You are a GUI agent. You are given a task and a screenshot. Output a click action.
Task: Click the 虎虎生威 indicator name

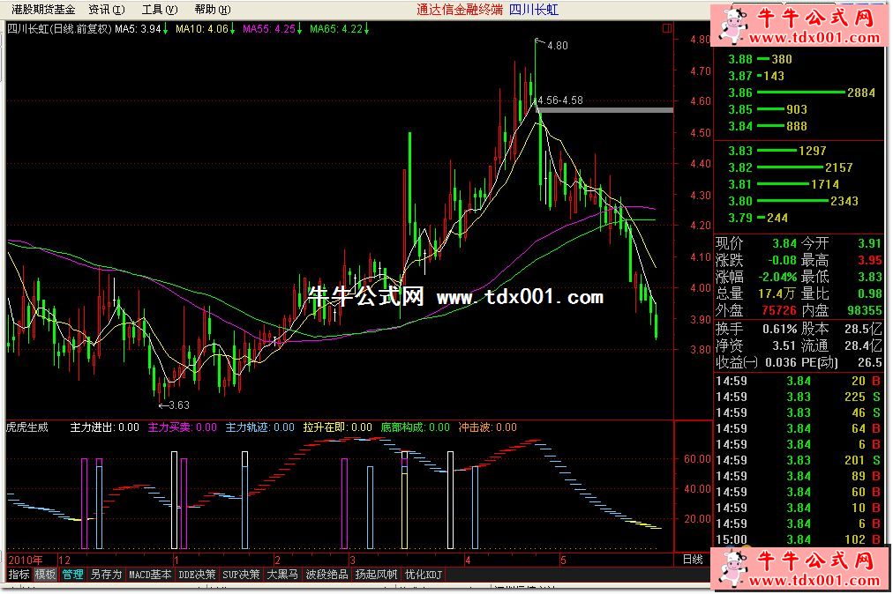pos(27,427)
